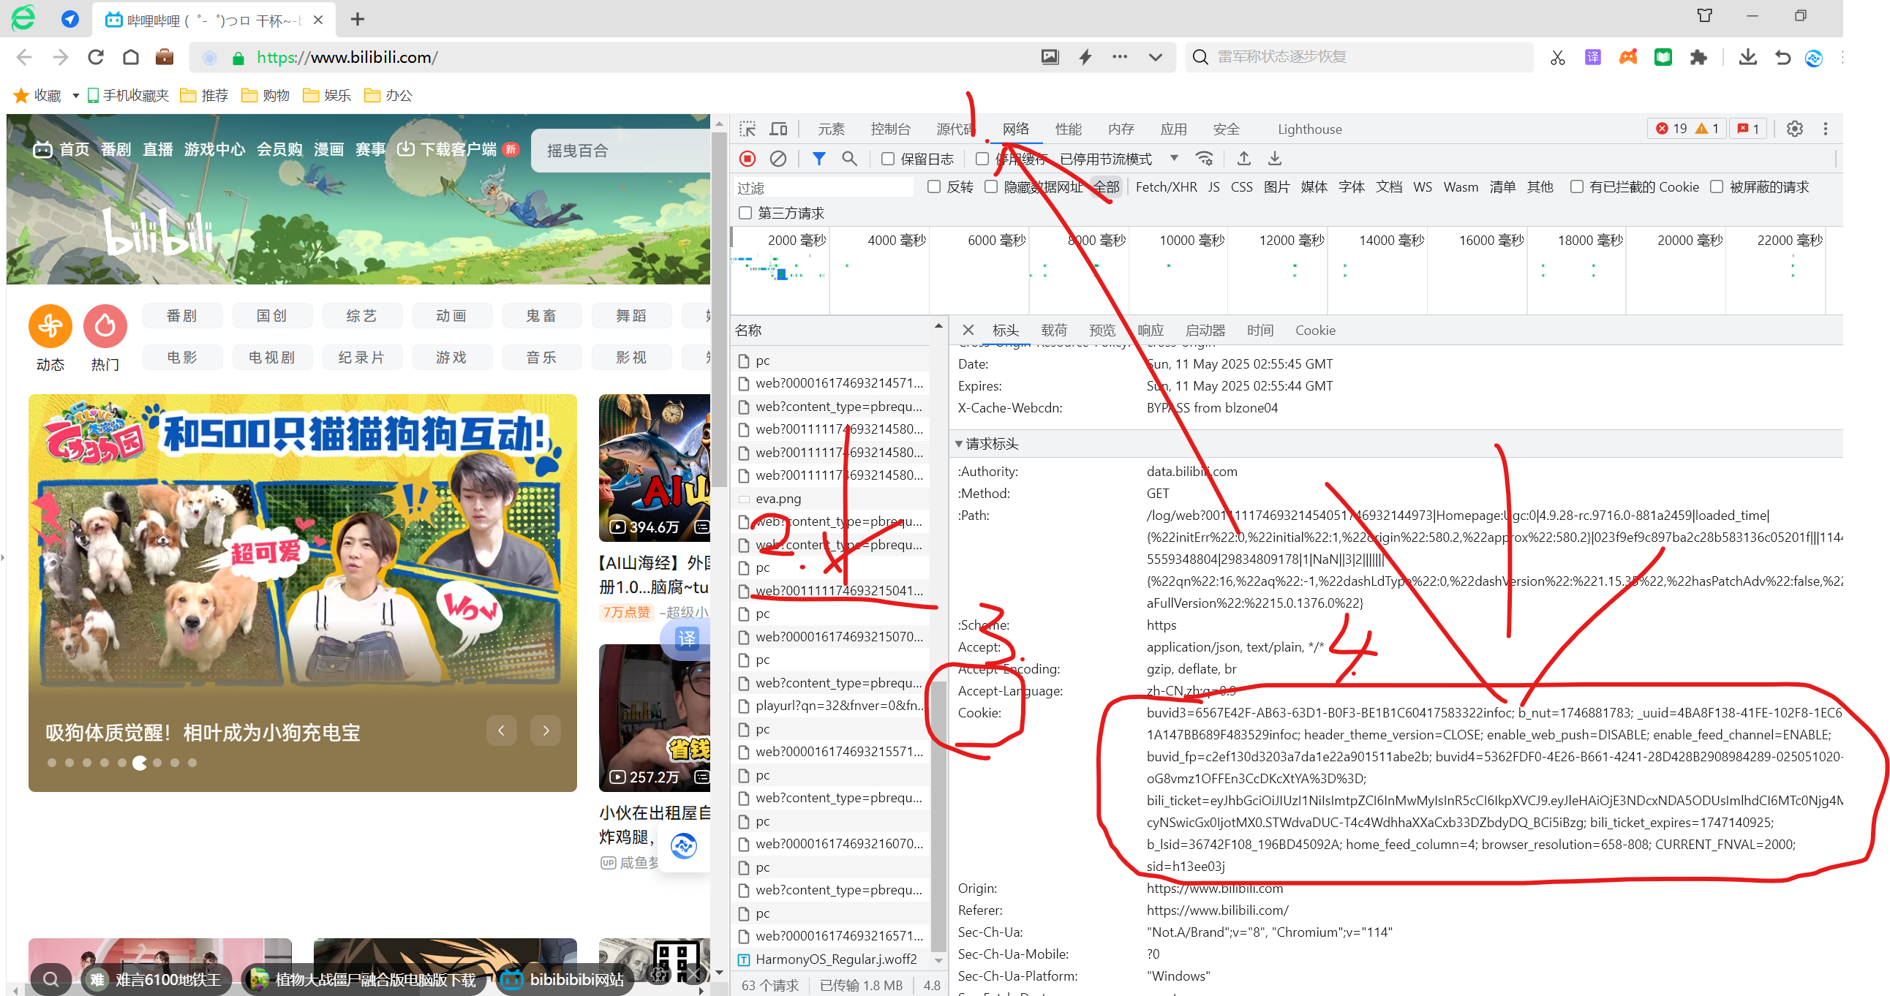Toggle the network filter funnel icon

point(818,159)
